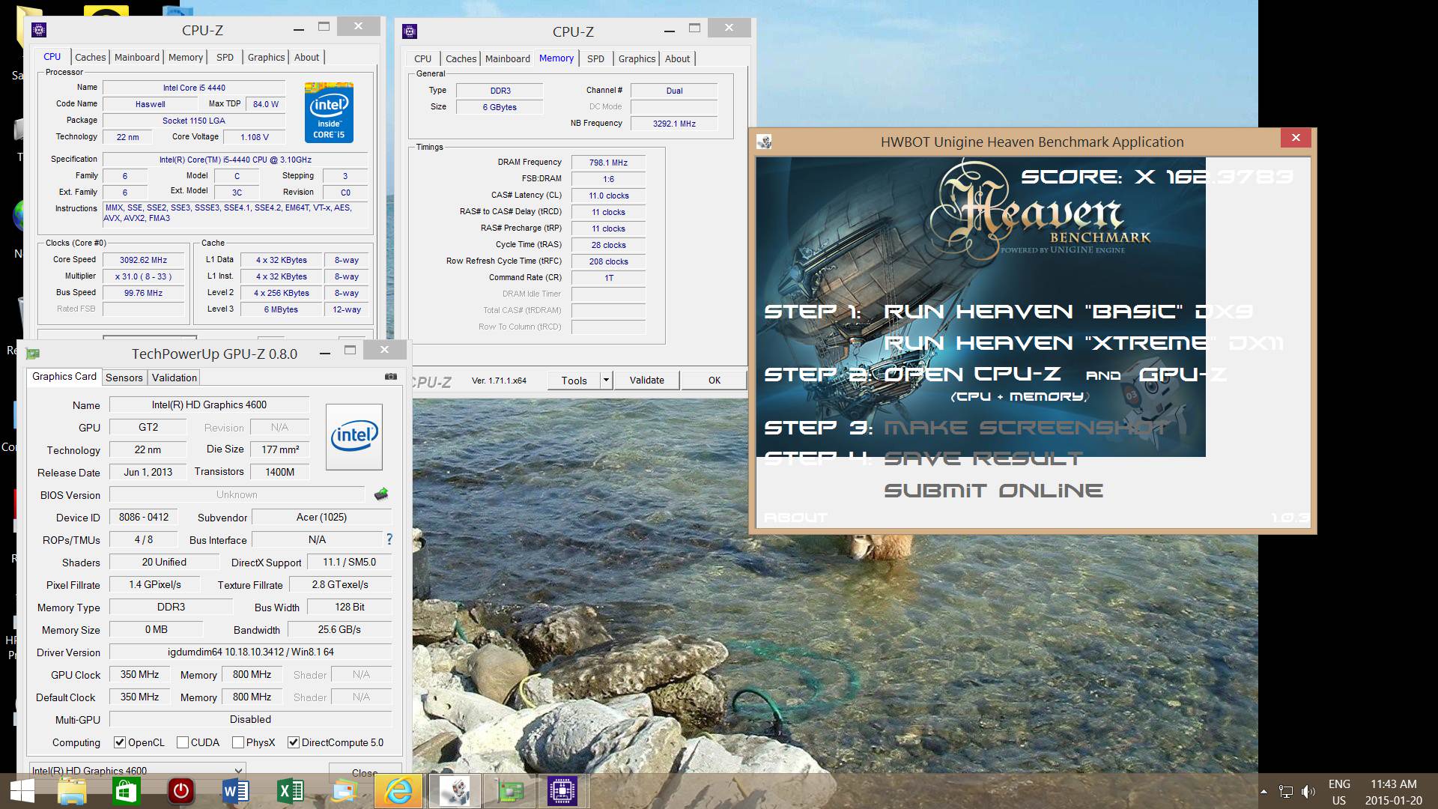Select CPU tab in Memory CPU-Z window
Viewport: 1438px width, 809px height.
[x=422, y=58]
